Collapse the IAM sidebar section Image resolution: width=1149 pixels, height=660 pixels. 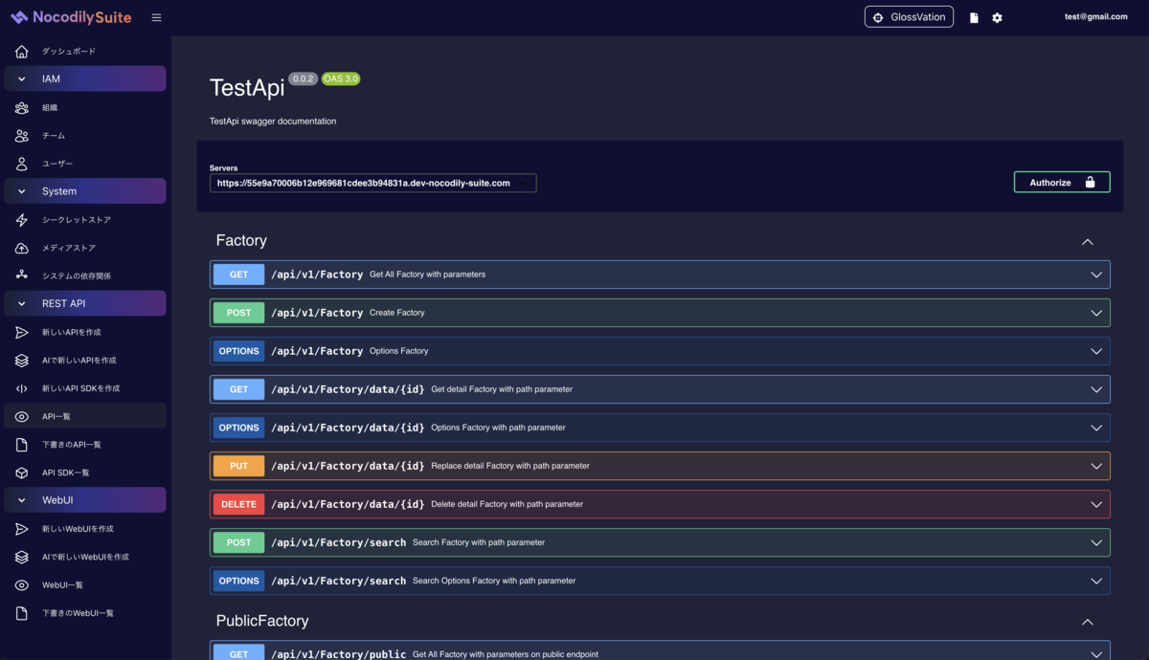coord(84,79)
